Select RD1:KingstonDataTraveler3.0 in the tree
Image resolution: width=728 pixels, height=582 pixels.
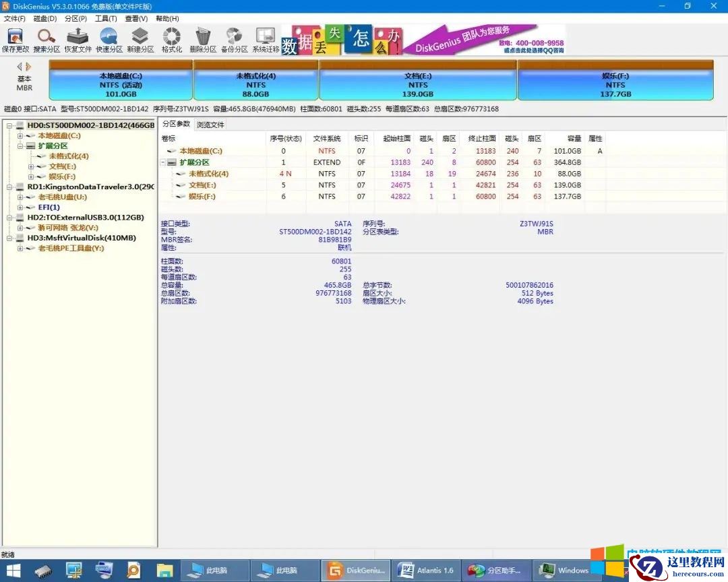[90, 187]
